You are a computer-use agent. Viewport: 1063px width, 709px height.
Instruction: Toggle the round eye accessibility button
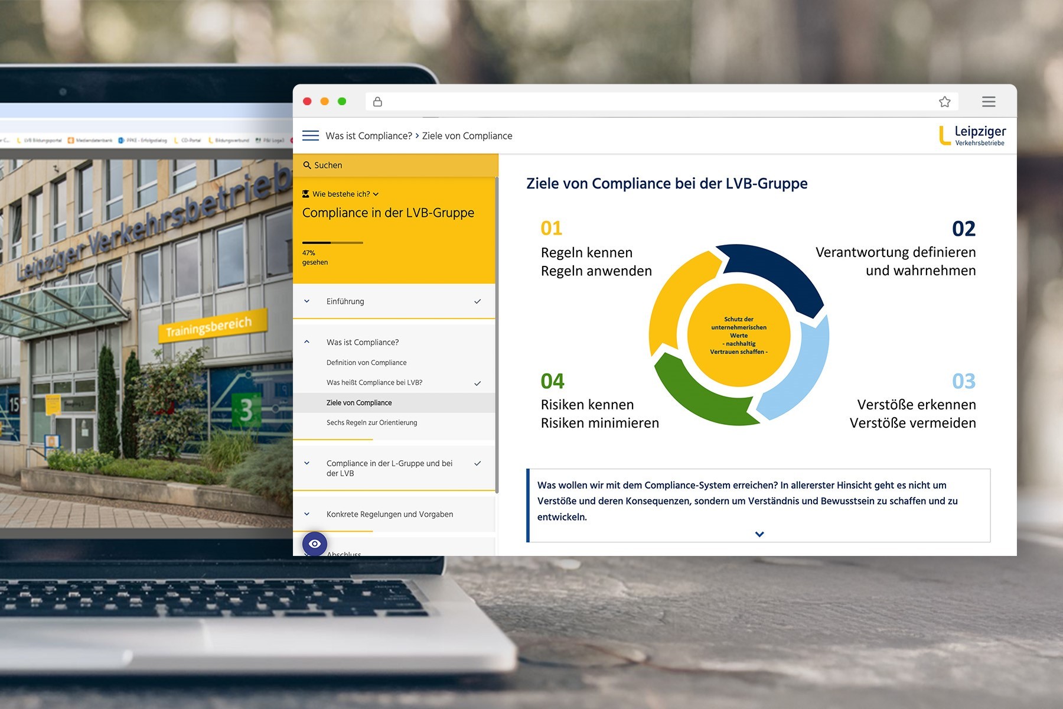315,544
